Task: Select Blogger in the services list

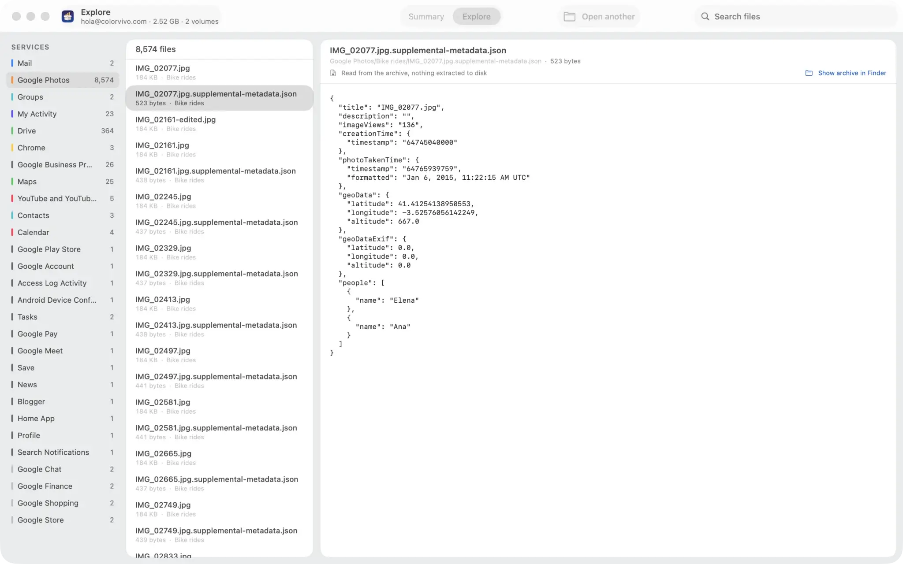Action: coord(63,401)
